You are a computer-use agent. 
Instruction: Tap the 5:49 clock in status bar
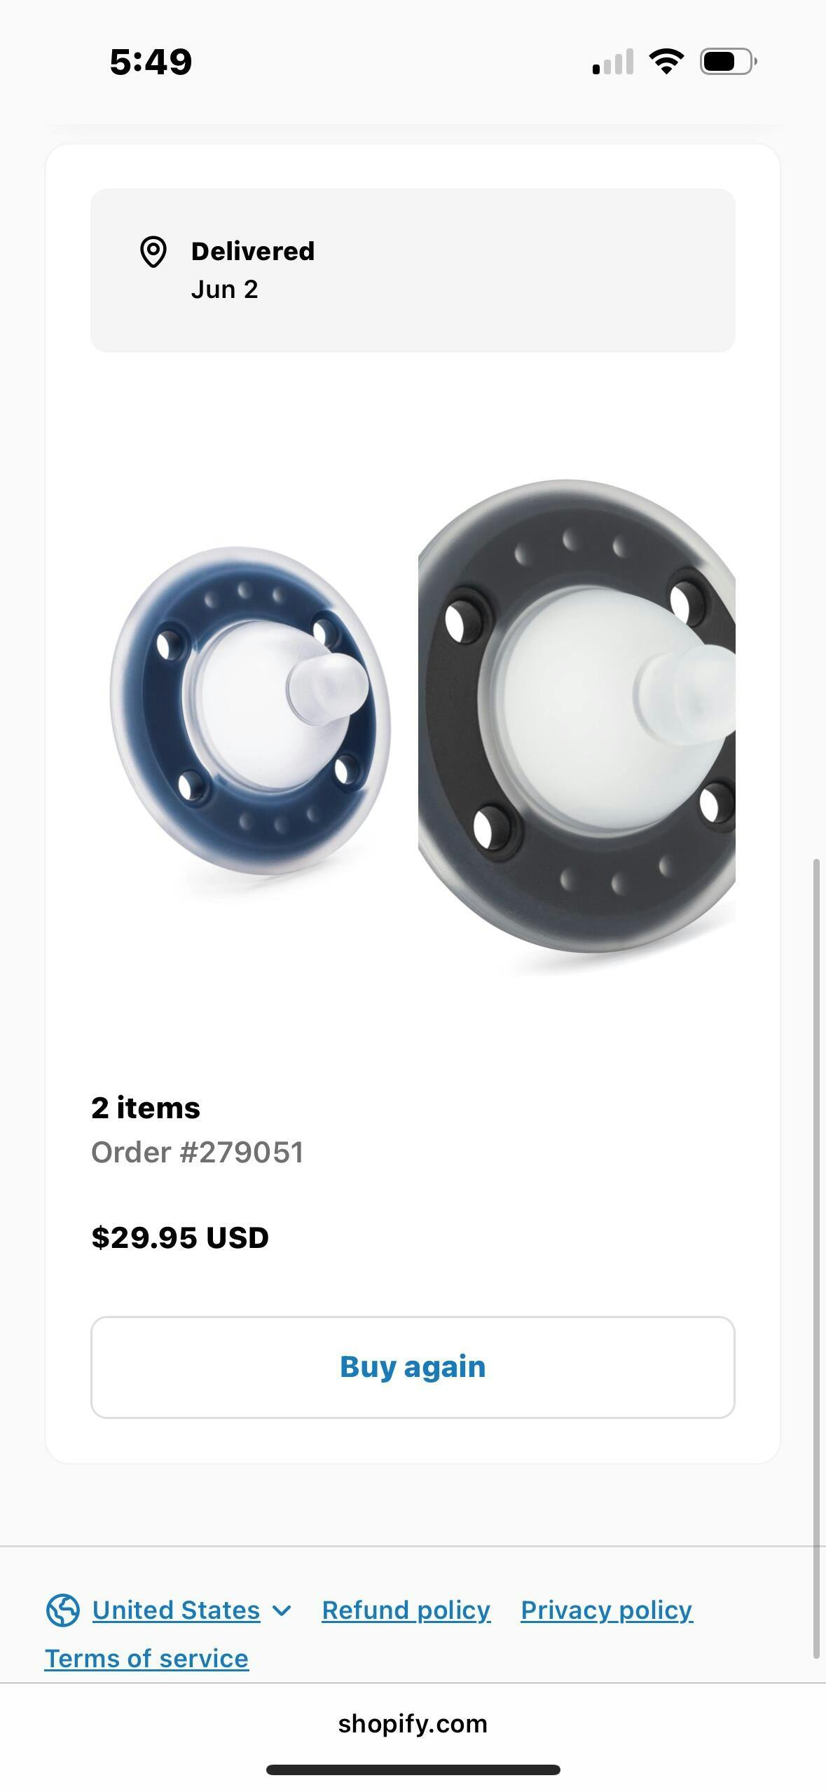click(x=151, y=62)
